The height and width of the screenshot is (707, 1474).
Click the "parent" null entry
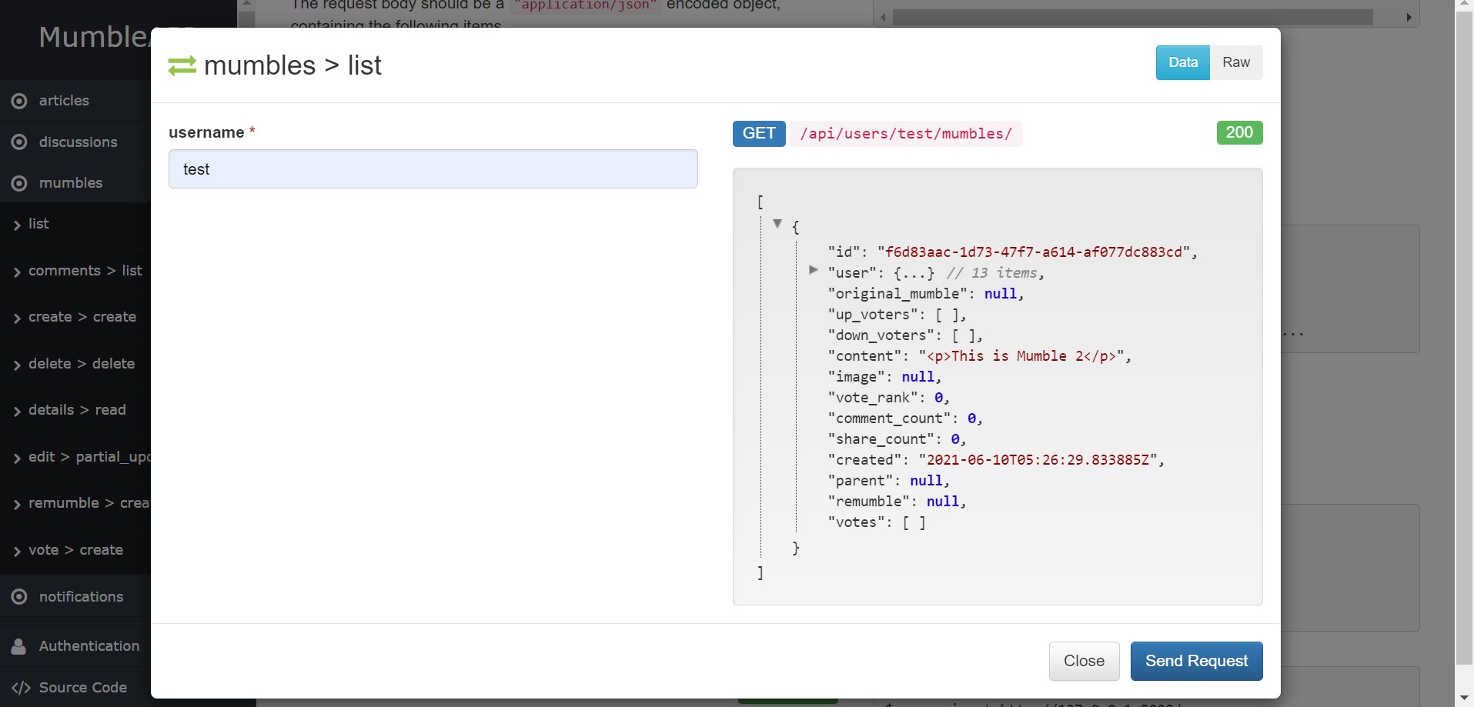click(889, 481)
